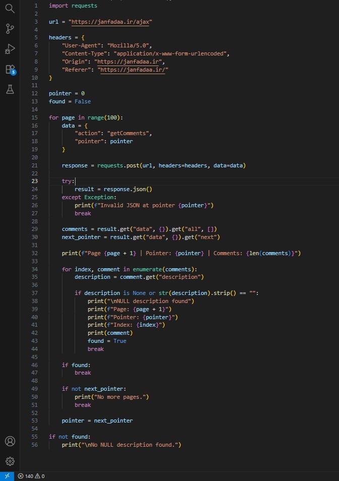
Task: Click "except Exception:" line
Action: [x=89, y=197]
